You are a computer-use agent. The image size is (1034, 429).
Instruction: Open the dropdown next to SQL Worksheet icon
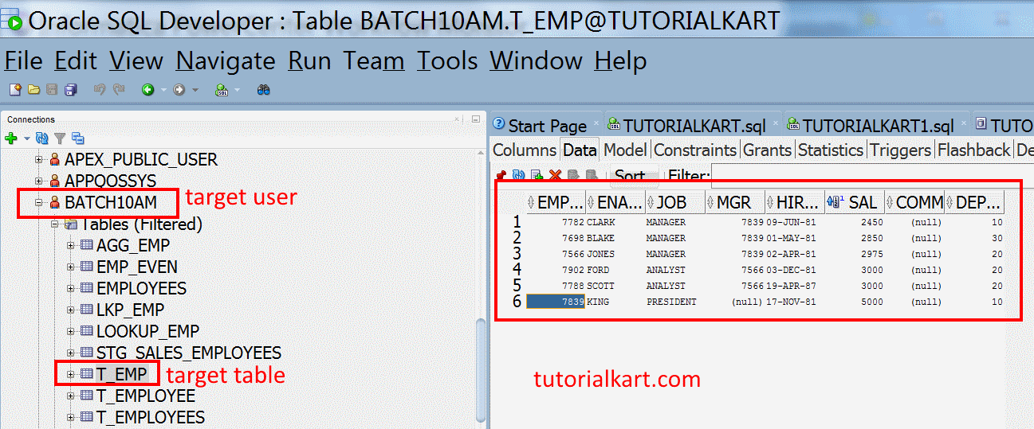pyautogui.click(x=238, y=90)
